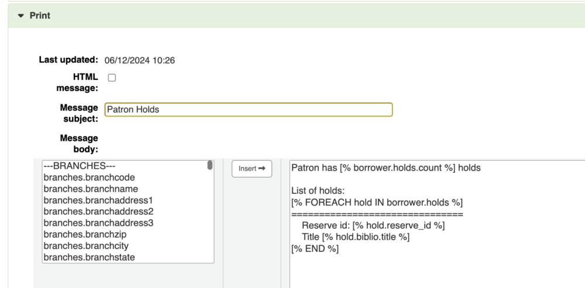Click the Message subject input field

pyautogui.click(x=248, y=109)
